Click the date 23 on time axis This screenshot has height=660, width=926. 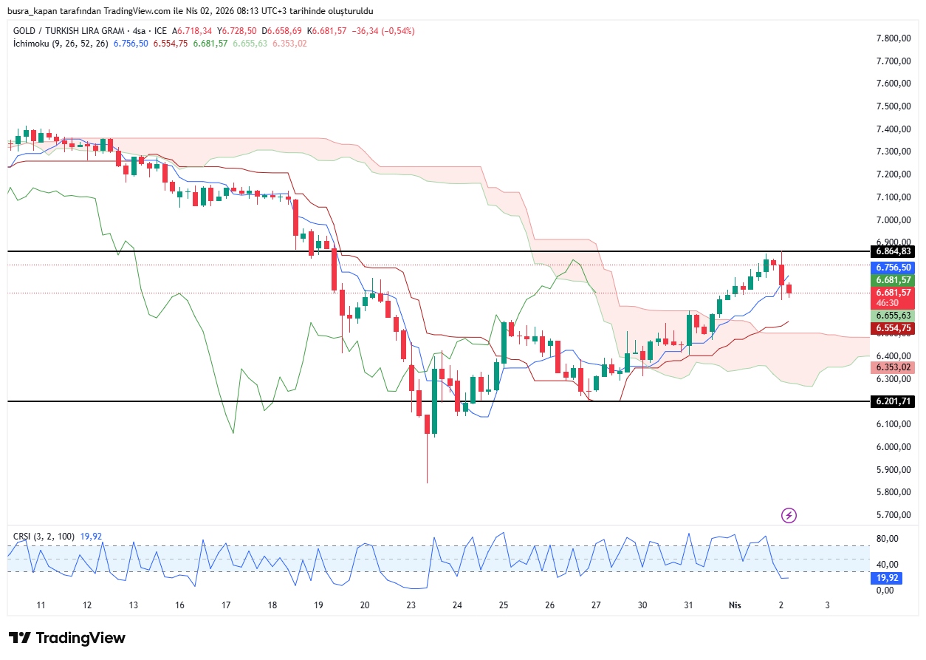(x=411, y=605)
